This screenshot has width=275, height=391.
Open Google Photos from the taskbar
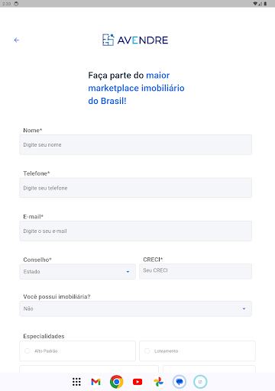tap(158, 382)
